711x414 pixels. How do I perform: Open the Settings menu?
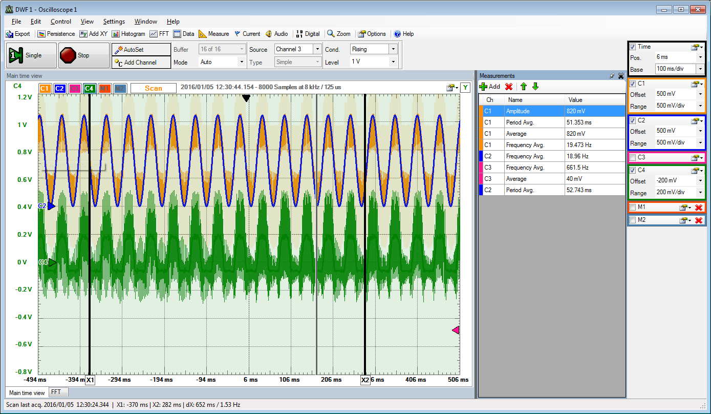[x=114, y=22]
